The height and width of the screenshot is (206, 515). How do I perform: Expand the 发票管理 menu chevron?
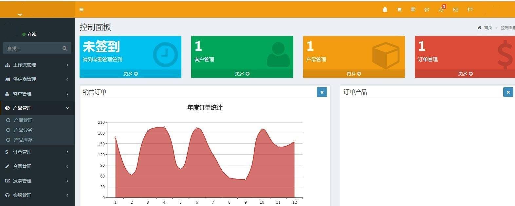[x=67, y=181]
